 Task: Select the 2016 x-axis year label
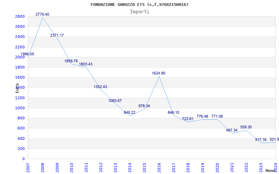click(x=159, y=168)
